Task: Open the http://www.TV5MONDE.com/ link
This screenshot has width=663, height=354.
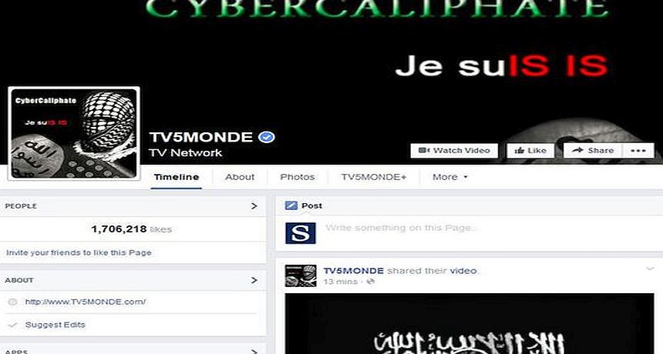Action: [x=86, y=302]
